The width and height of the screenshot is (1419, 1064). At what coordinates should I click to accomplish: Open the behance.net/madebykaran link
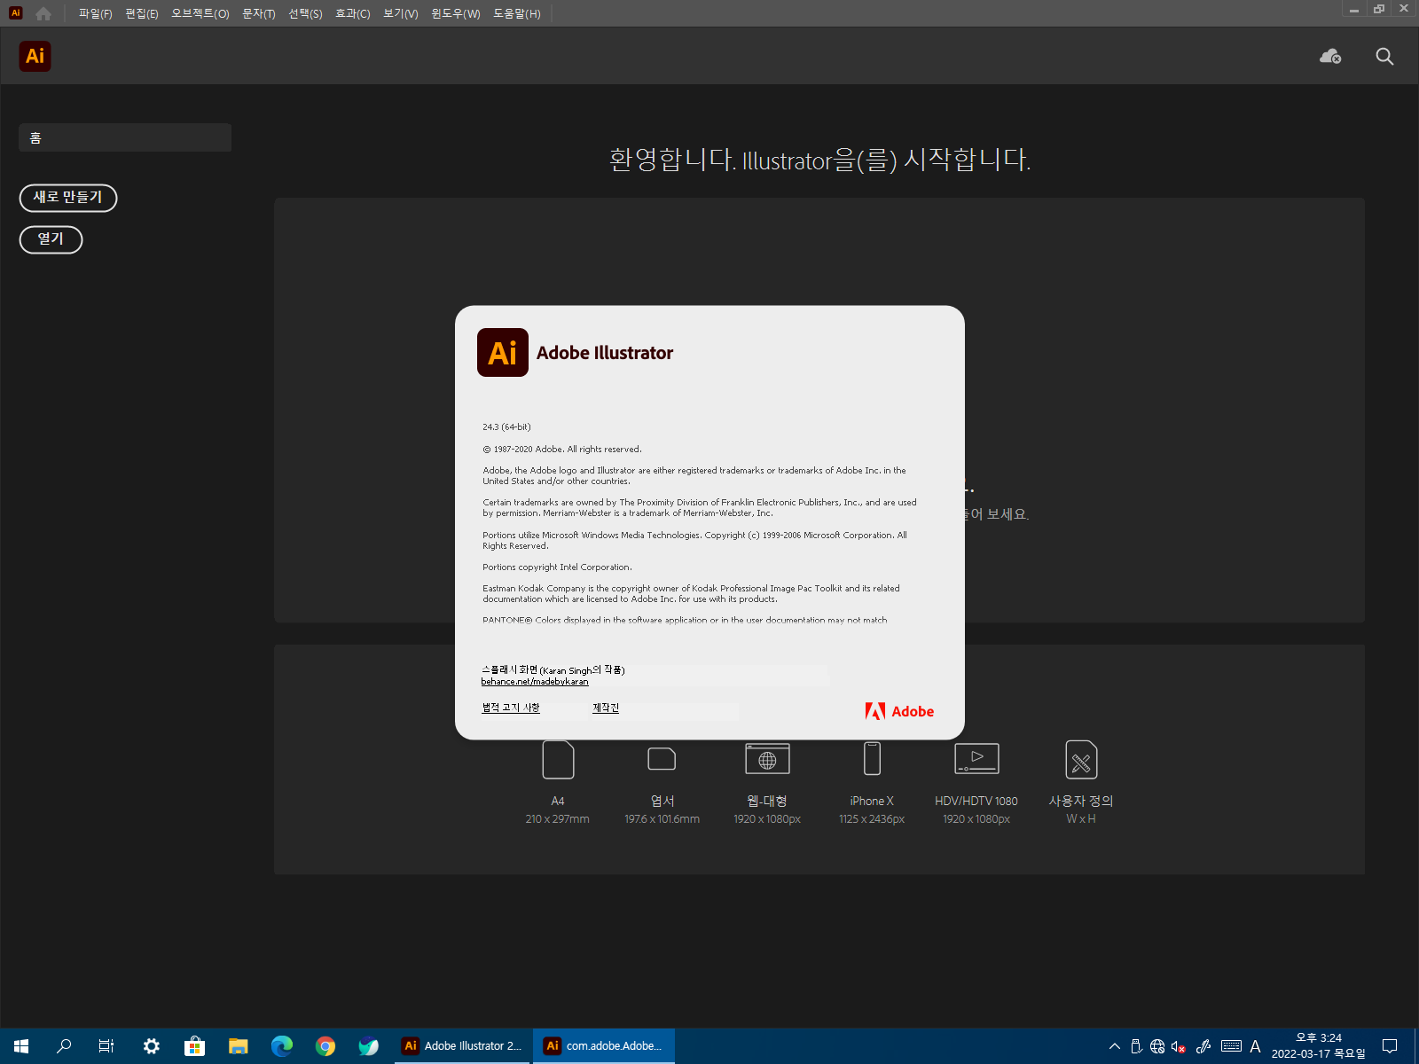pyautogui.click(x=535, y=682)
